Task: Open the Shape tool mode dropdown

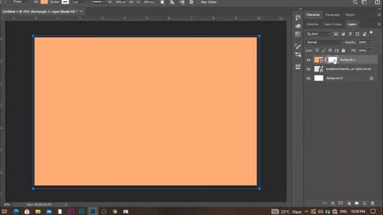Action: 22,2
